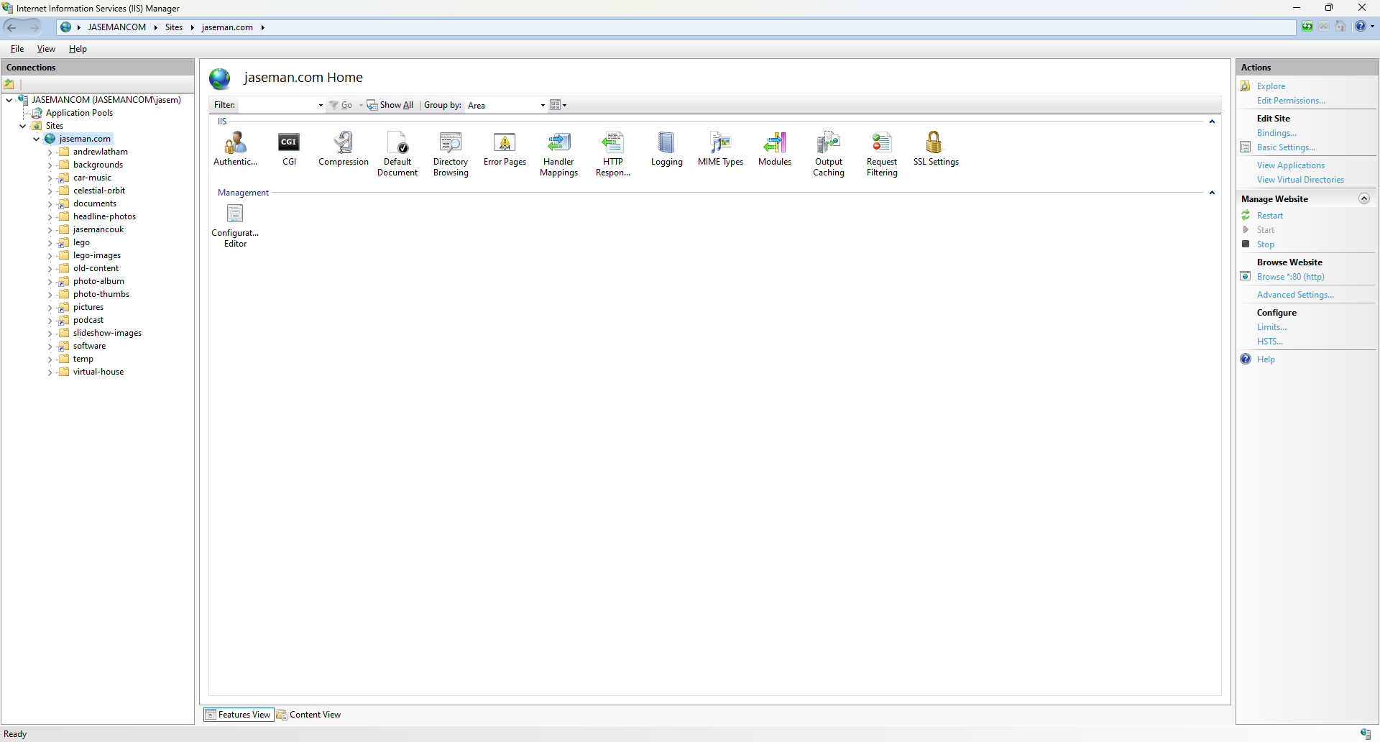Open the Group by Area dropdown

543,106
